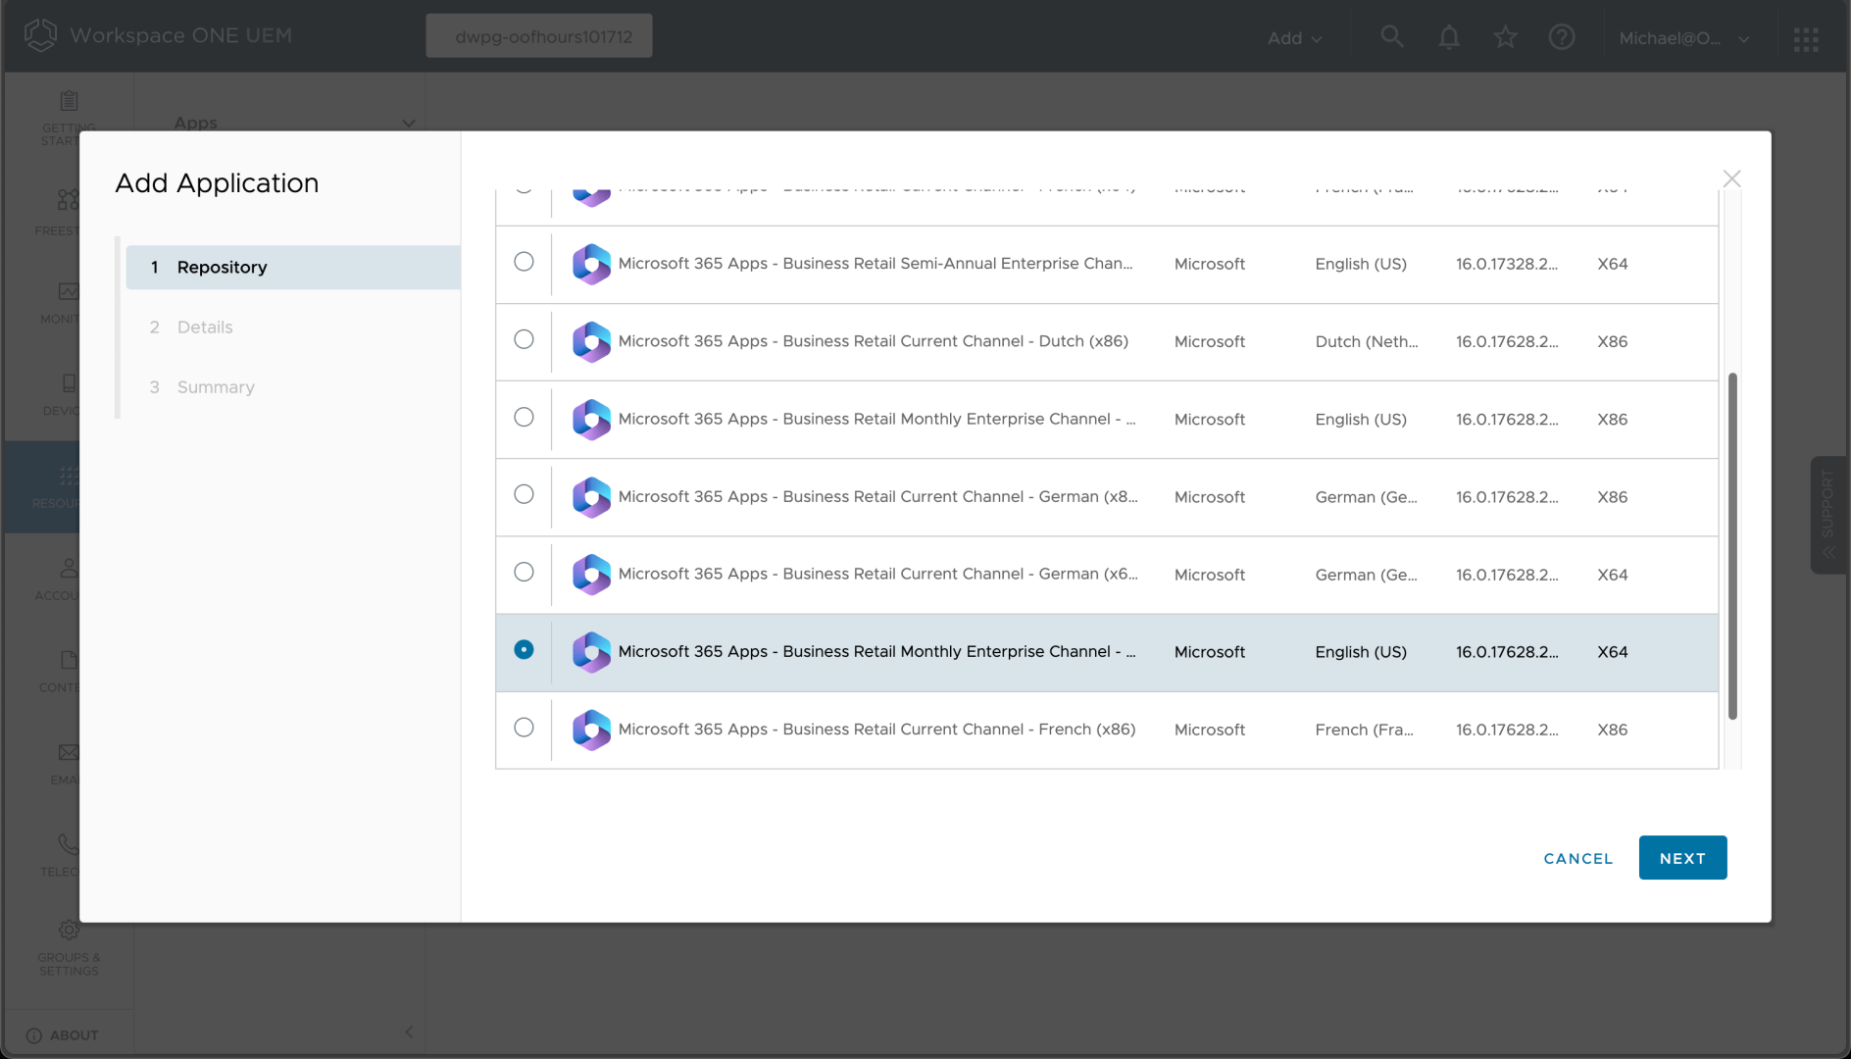Open the help question mark icon
This screenshot has width=1851, height=1059.
[1562, 37]
